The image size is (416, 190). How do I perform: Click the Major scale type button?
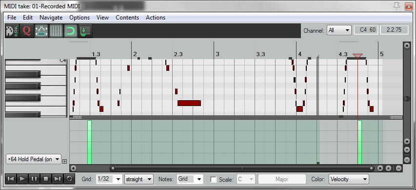coord(282,179)
